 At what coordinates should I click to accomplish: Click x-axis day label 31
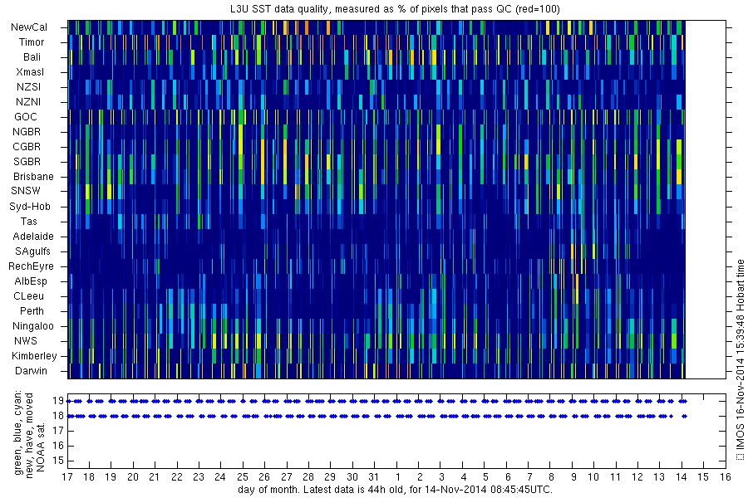click(x=373, y=476)
